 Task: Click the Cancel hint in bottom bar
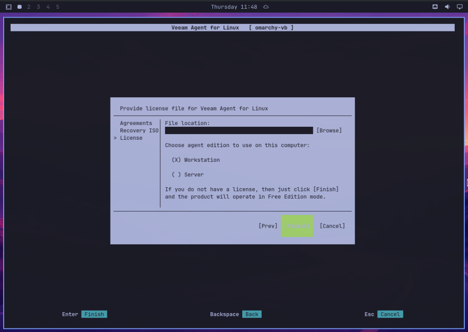tap(390, 314)
